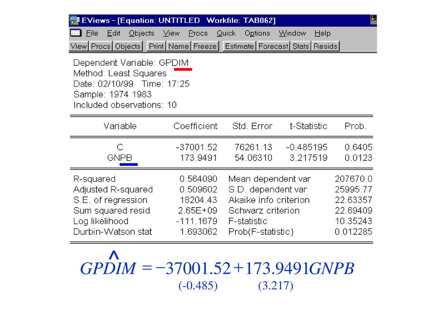This screenshot has width=435, height=326.
Task: Open the Options menu
Action: click(257, 33)
